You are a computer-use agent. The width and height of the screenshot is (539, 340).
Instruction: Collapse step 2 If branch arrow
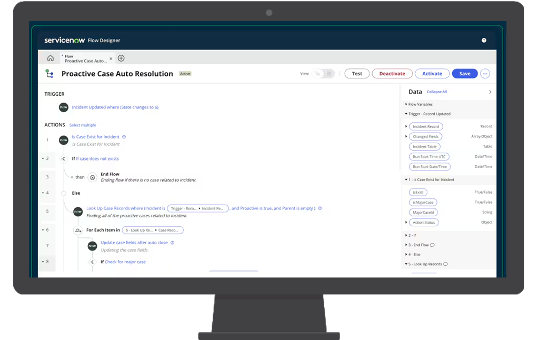[43, 158]
